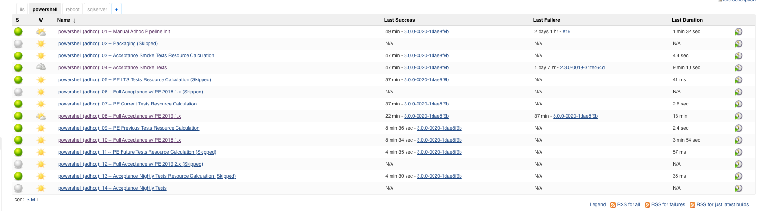This screenshot has width=757, height=211.
Task: Schedule build for 13 Acceptance Nightly Tests Resource Calculation
Action: pyautogui.click(x=738, y=176)
